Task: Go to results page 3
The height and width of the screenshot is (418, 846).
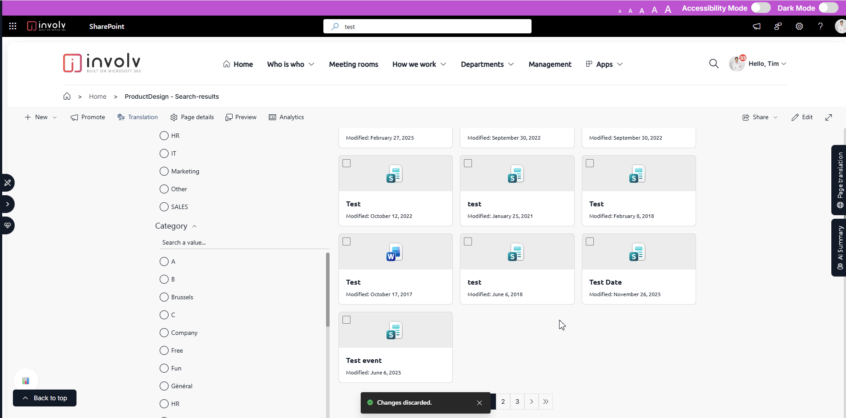Action: [x=517, y=402]
